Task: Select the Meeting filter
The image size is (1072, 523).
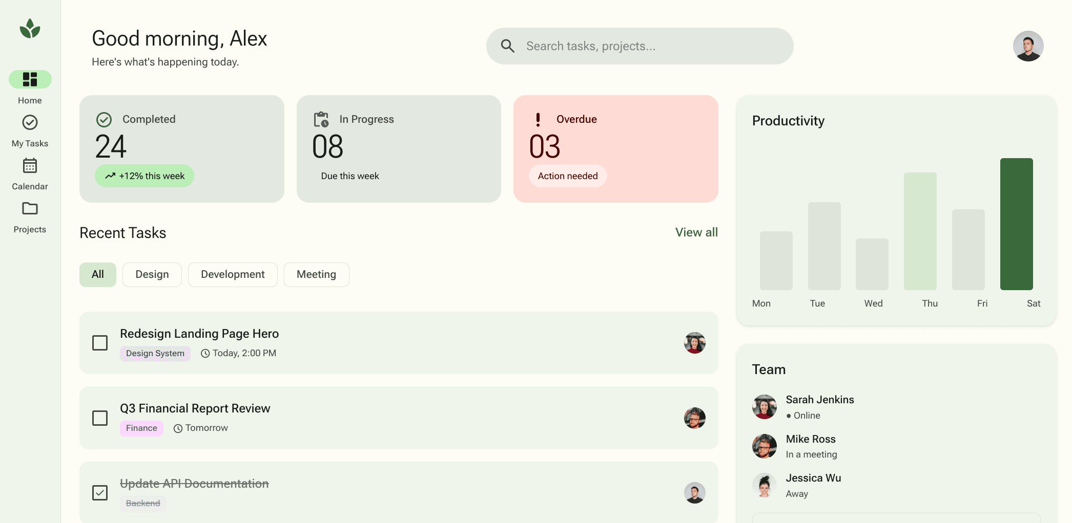Action: point(316,274)
